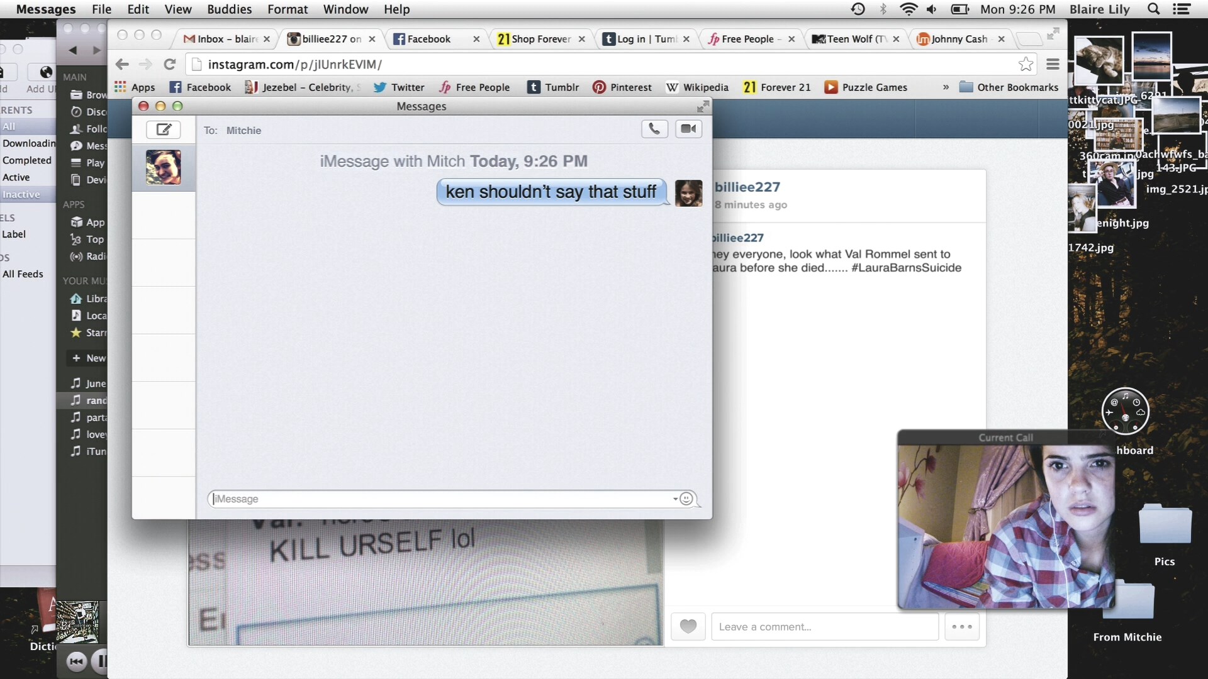Open the Other Bookmarks folder
The image size is (1208, 679).
pyautogui.click(x=1009, y=87)
